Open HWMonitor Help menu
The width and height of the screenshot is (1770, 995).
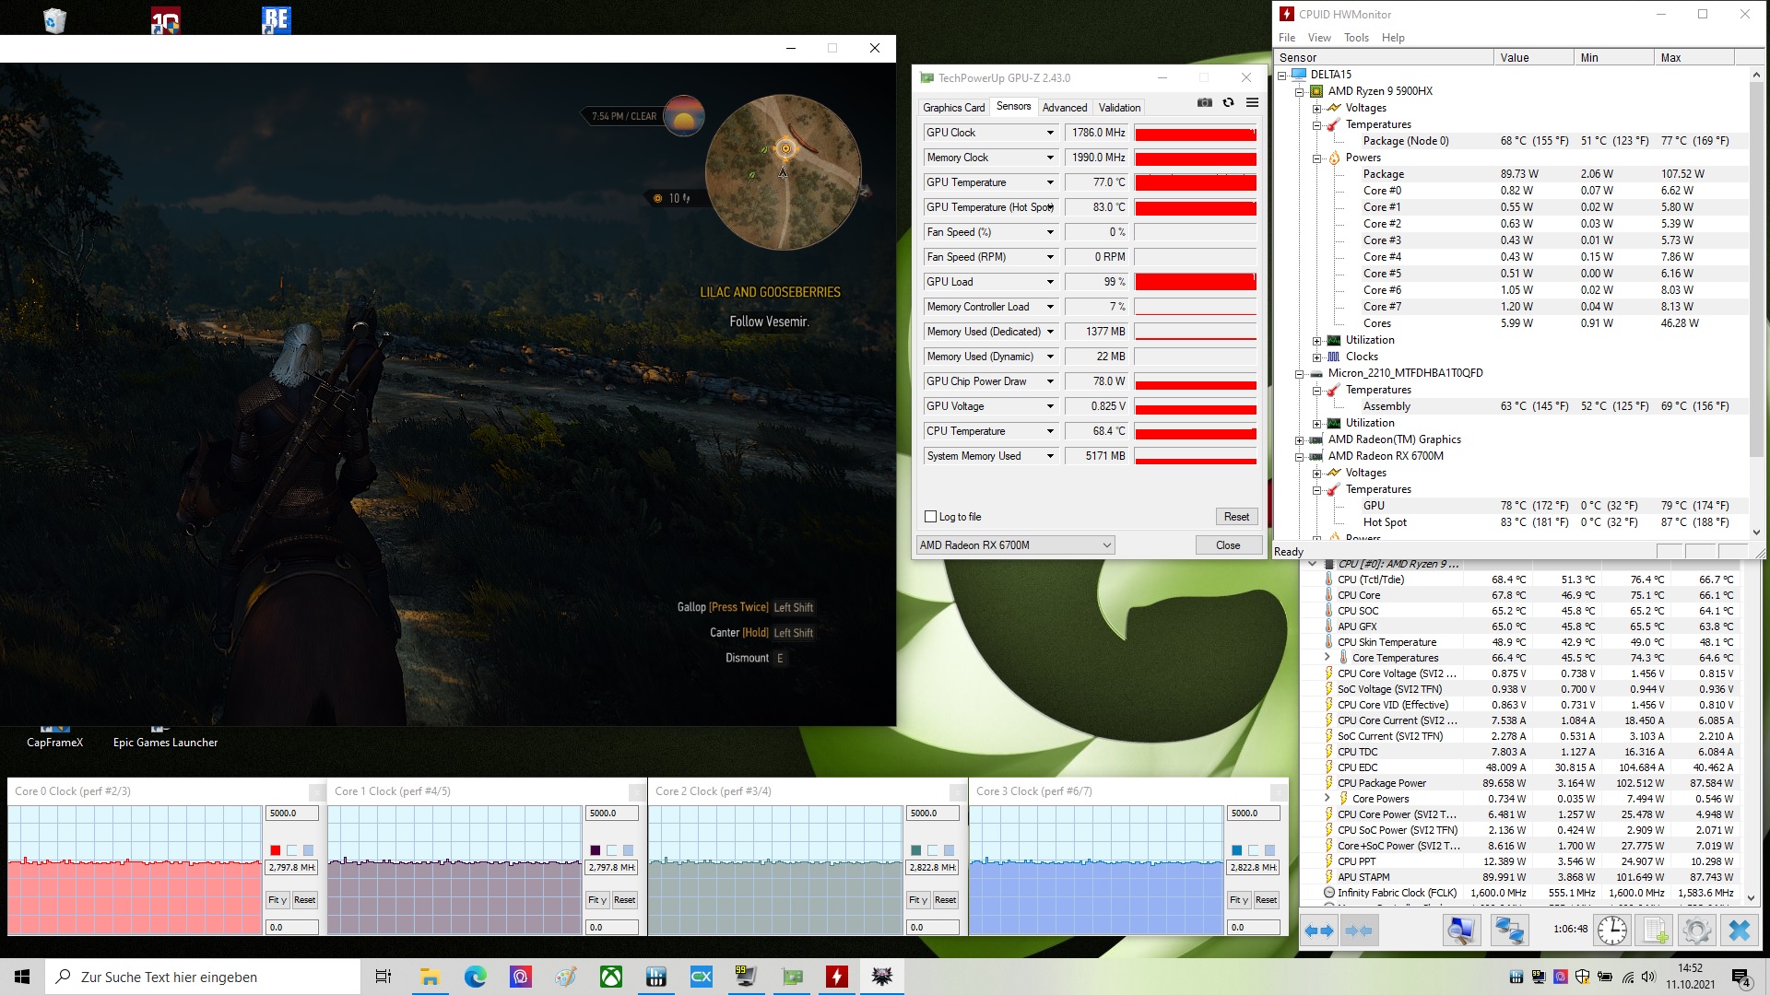[x=1393, y=38]
